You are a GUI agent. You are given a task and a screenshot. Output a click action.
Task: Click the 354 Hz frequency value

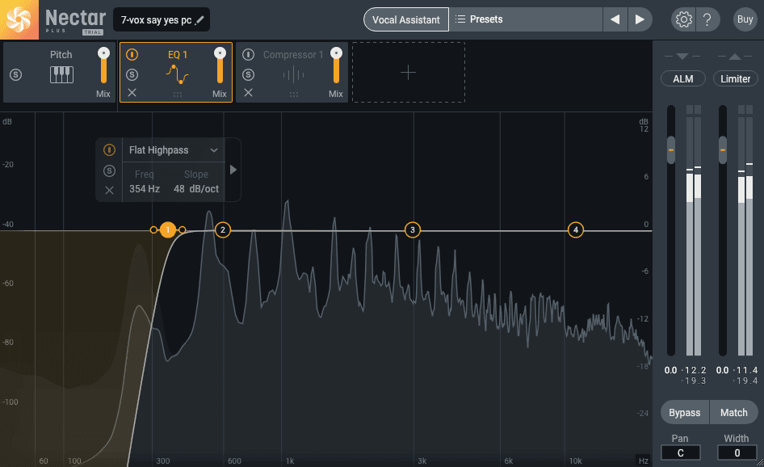[145, 188]
